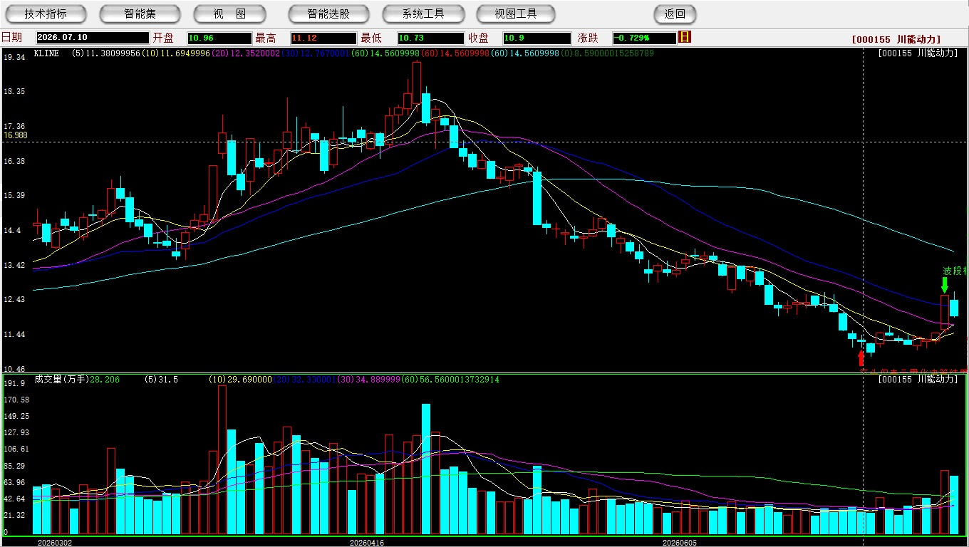Click the 视图 button
This screenshot has height=547, width=969.
[x=229, y=14]
